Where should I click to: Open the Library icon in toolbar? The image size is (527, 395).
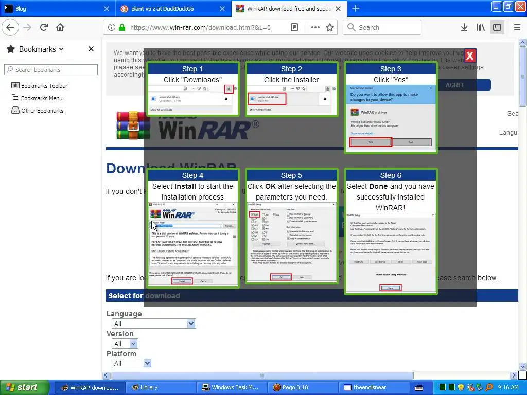[x=481, y=28]
